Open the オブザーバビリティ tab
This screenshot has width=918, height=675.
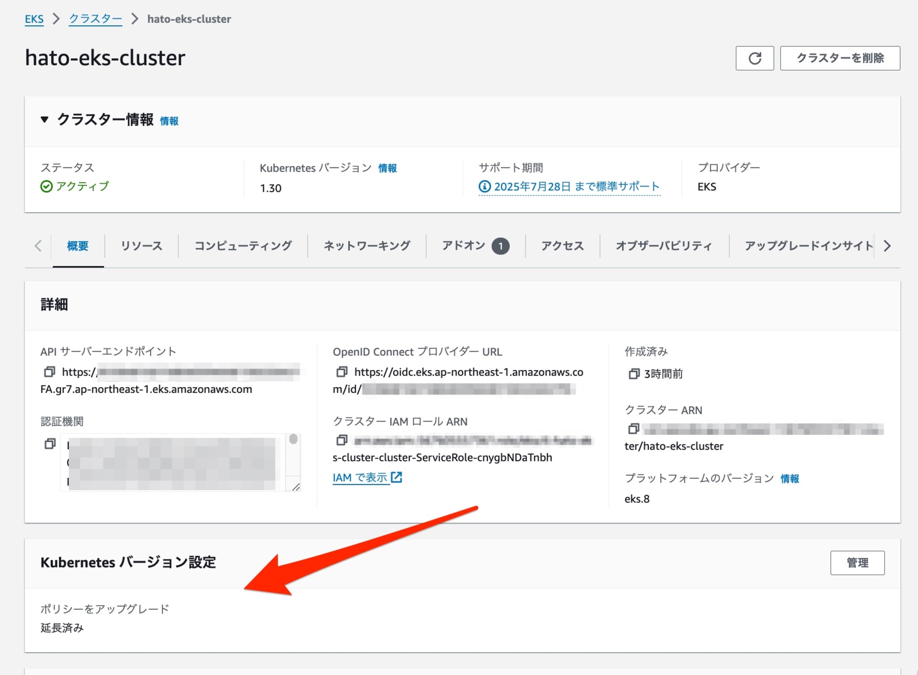664,246
